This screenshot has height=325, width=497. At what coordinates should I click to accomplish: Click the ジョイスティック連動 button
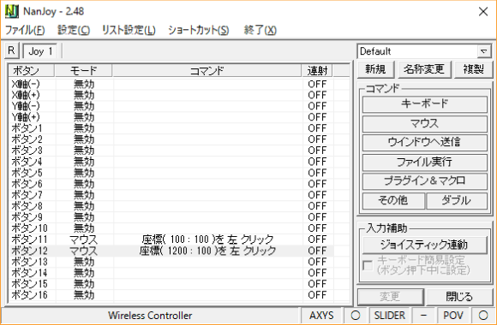424,245
